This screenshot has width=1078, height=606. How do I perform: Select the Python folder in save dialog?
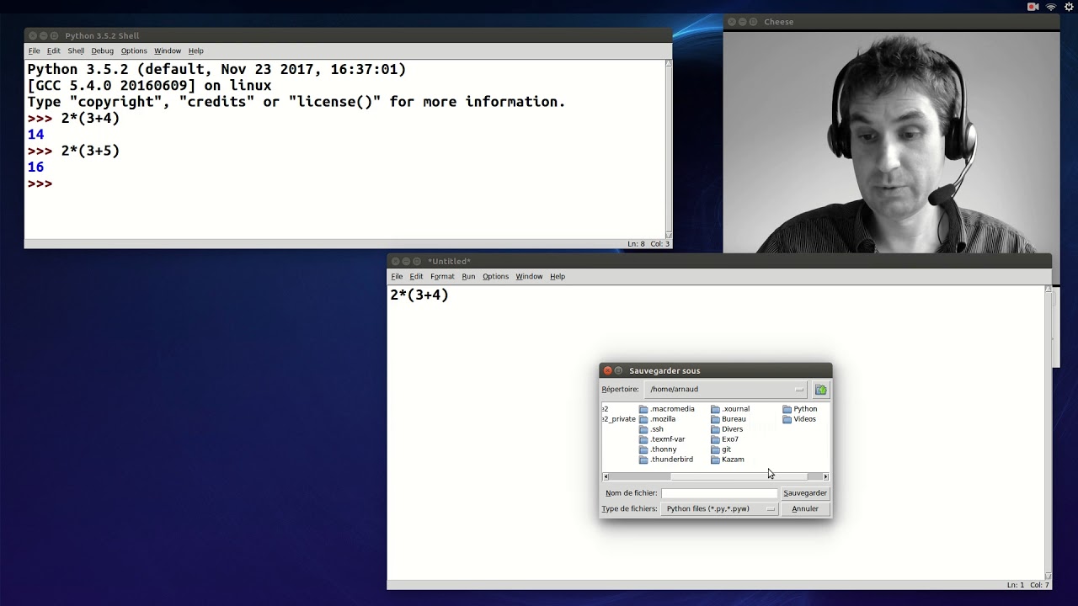[x=800, y=409]
